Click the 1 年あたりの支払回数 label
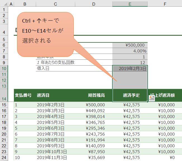182x161 pixels. pyautogui.click(x=56, y=63)
